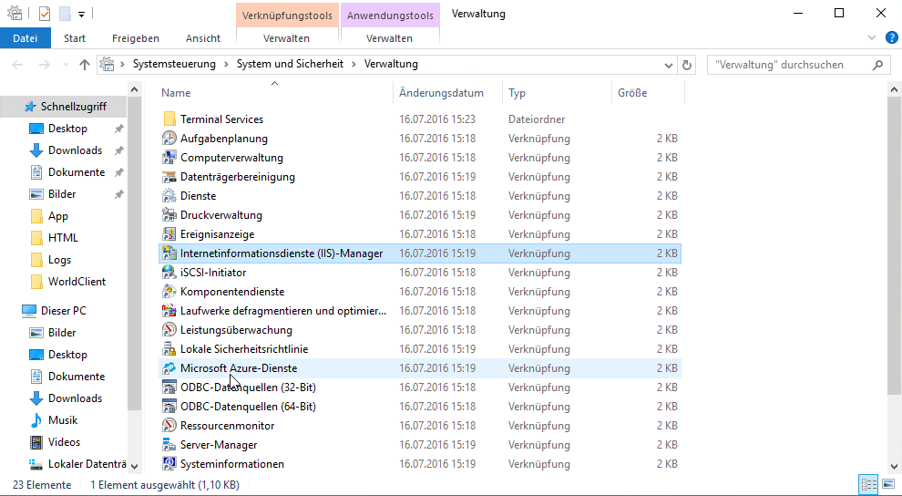Open the Datei menu
This screenshot has height=496, width=902.
pos(26,38)
